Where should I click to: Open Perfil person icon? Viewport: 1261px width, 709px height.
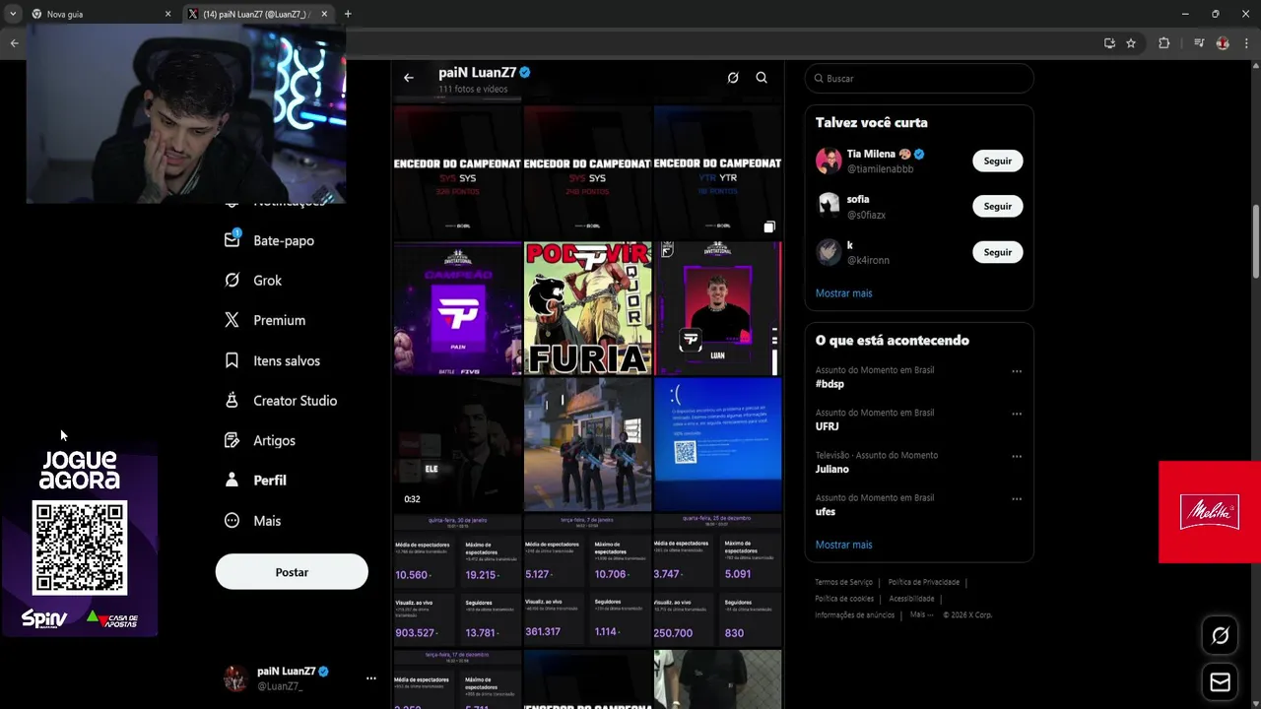[232, 480]
